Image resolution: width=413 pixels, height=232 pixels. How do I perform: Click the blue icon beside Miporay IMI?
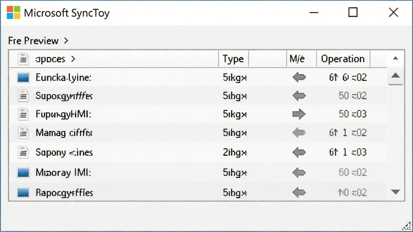point(23,172)
